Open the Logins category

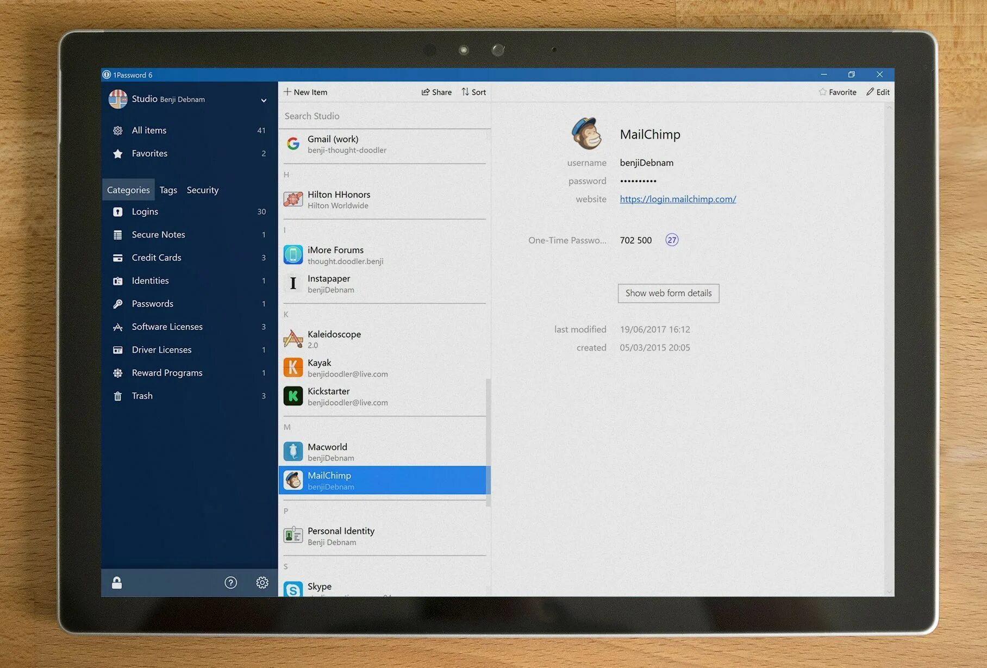(189, 211)
